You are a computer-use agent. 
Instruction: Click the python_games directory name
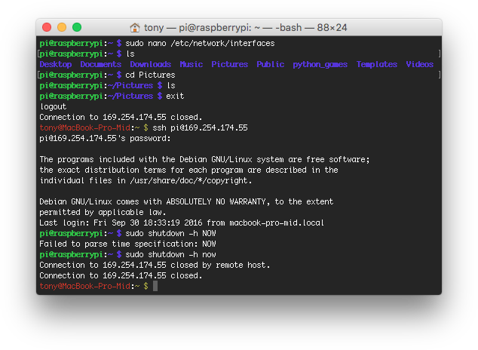point(320,65)
